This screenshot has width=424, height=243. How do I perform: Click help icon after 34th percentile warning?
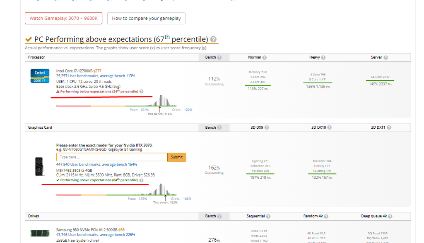tap(142, 92)
